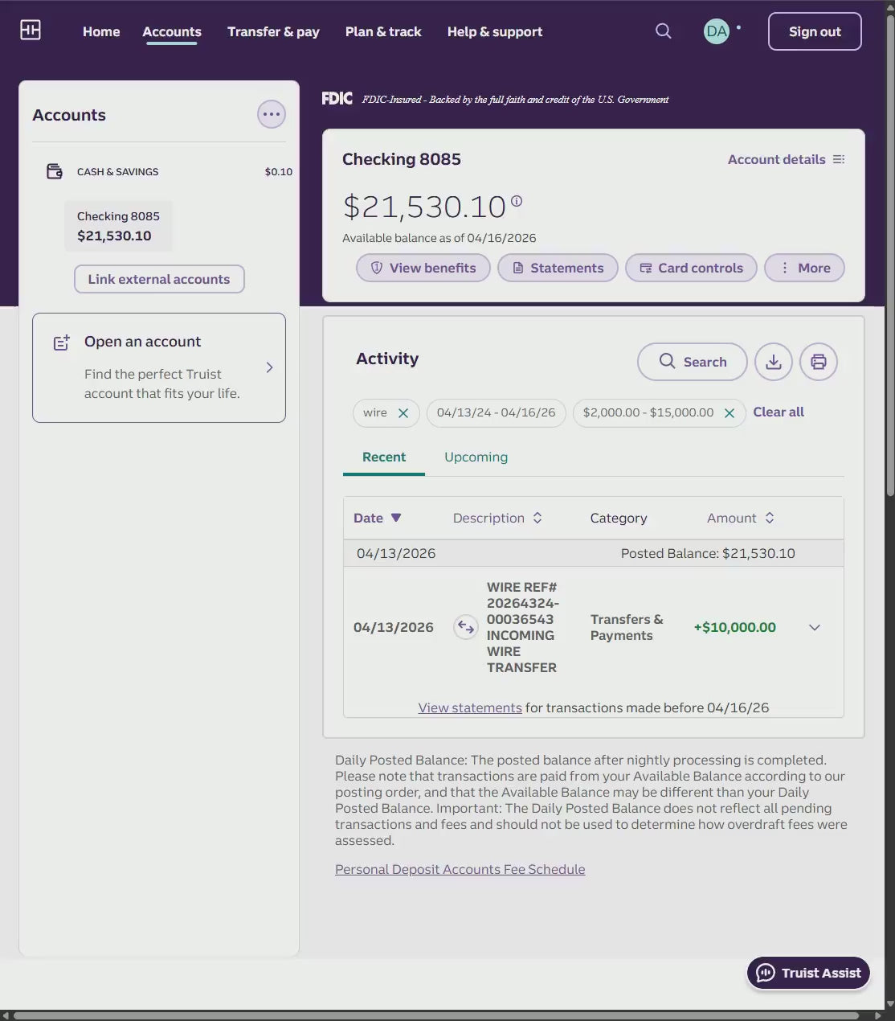Open Account details link

777,159
